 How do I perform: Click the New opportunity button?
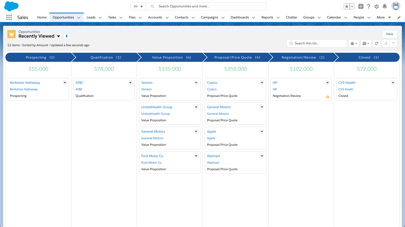390,34
